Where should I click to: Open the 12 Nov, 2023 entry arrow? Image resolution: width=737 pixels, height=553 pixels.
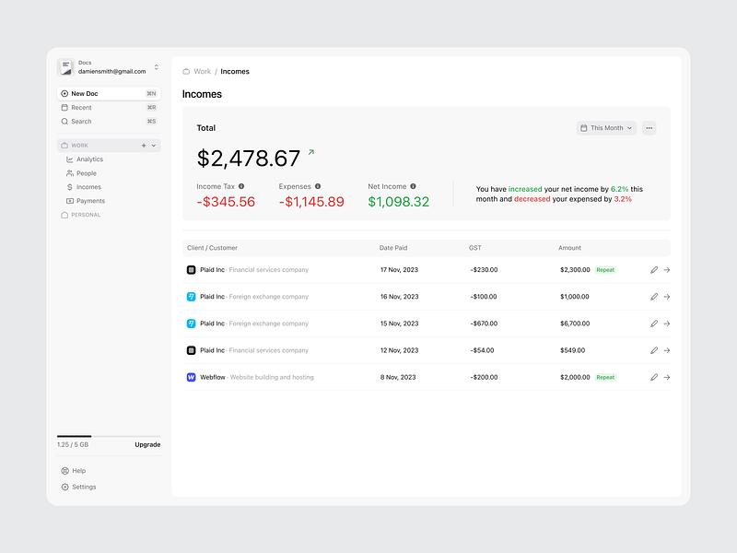(666, 350)
